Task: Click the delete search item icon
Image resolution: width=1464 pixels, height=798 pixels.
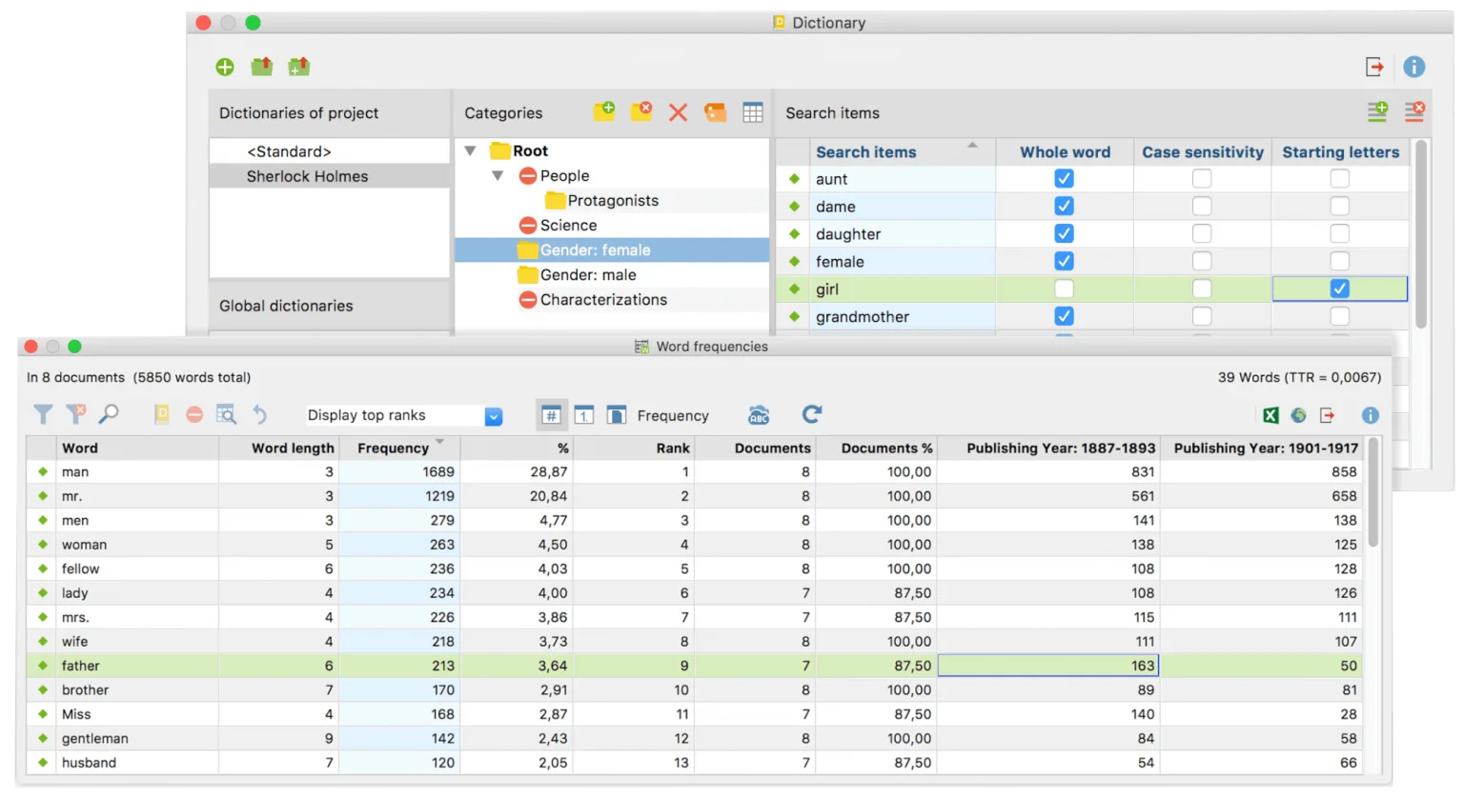Action: (1414, 111)
